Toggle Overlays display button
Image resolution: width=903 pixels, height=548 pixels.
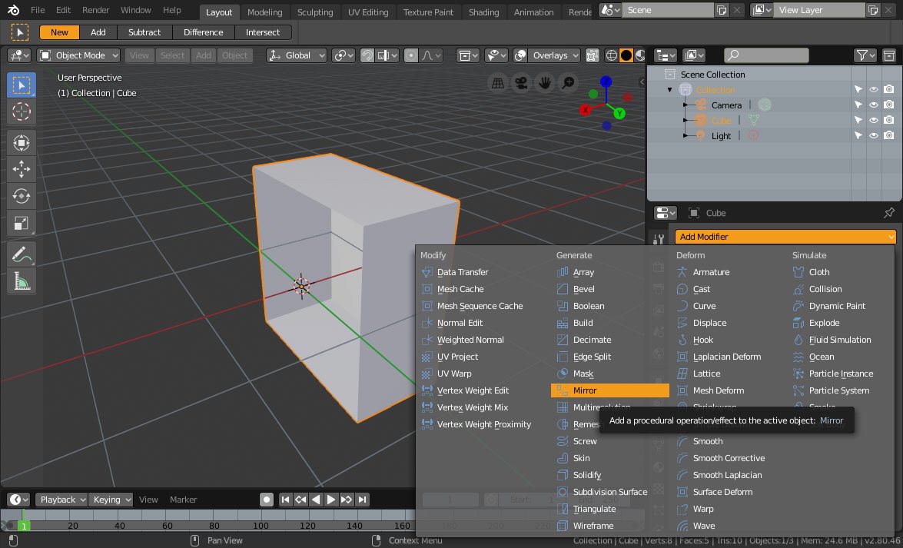click(x=520, y=55)
